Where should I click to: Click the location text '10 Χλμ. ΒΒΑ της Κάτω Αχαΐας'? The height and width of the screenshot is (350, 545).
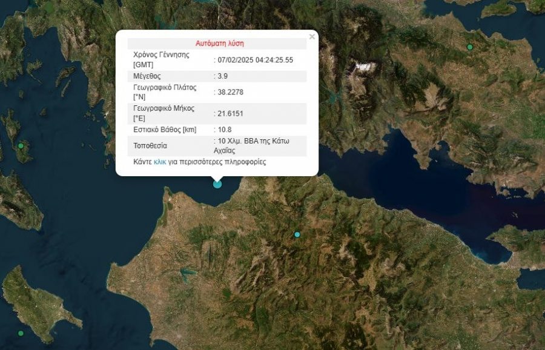(x=253, y=146)
